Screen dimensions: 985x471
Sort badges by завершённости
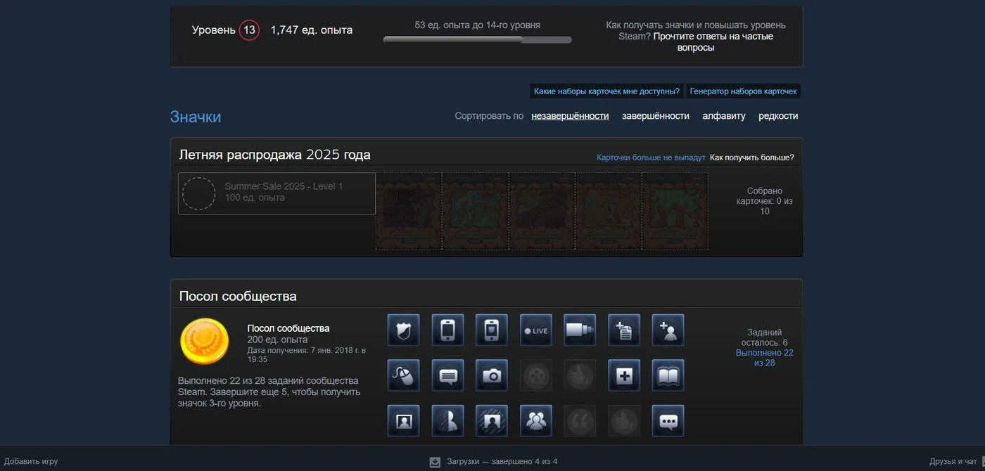pyautogui.click(x=656, y=116)
